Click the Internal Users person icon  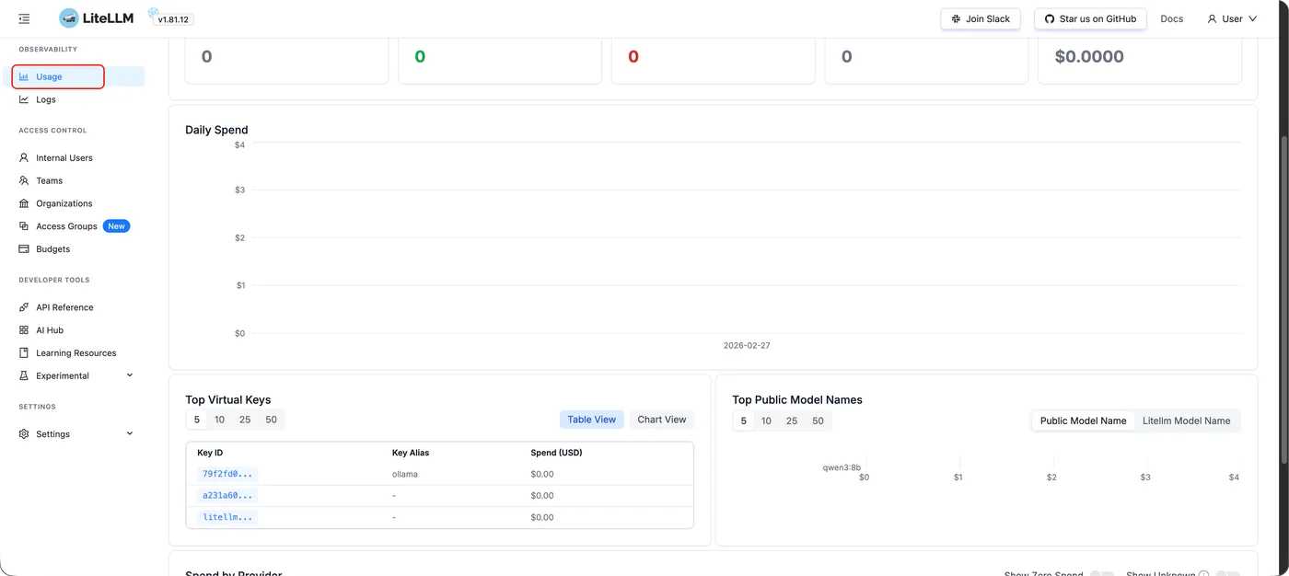24,157
